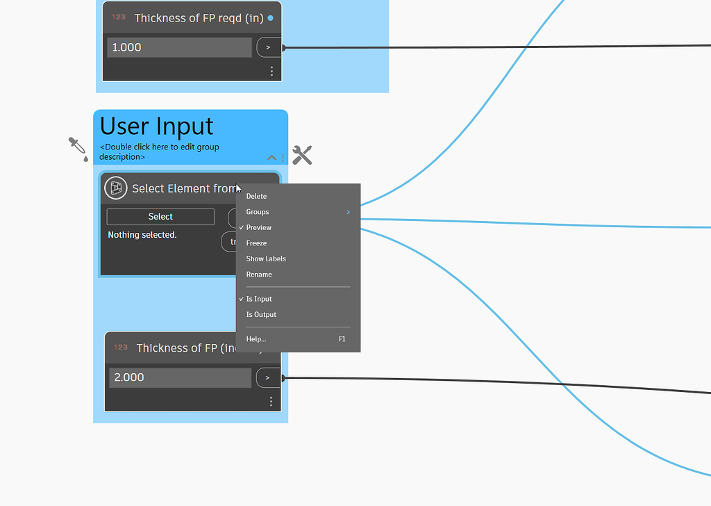Click the output port arrow on the 2.000 node
The height and width of the screenshot is (506, 711).
pos(268,377)
